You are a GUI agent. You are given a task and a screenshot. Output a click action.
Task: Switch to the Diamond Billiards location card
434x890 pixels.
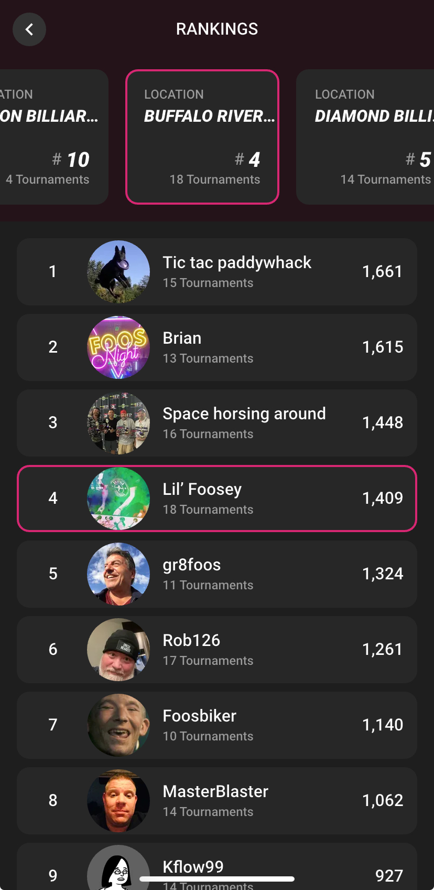(x=367, y=136)
